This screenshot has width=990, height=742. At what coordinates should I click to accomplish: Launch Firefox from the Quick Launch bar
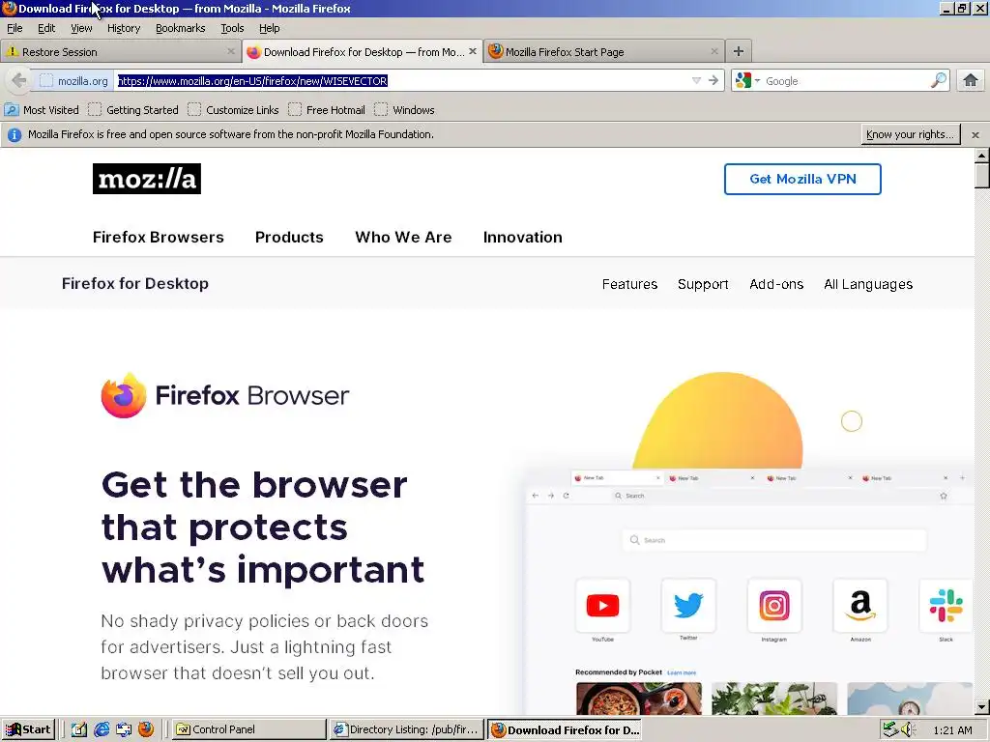pyautogui.click(x=146, y=729)
